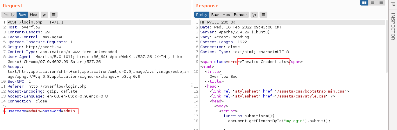Click the username=admin&password=admin request body line

click(41, 111)
